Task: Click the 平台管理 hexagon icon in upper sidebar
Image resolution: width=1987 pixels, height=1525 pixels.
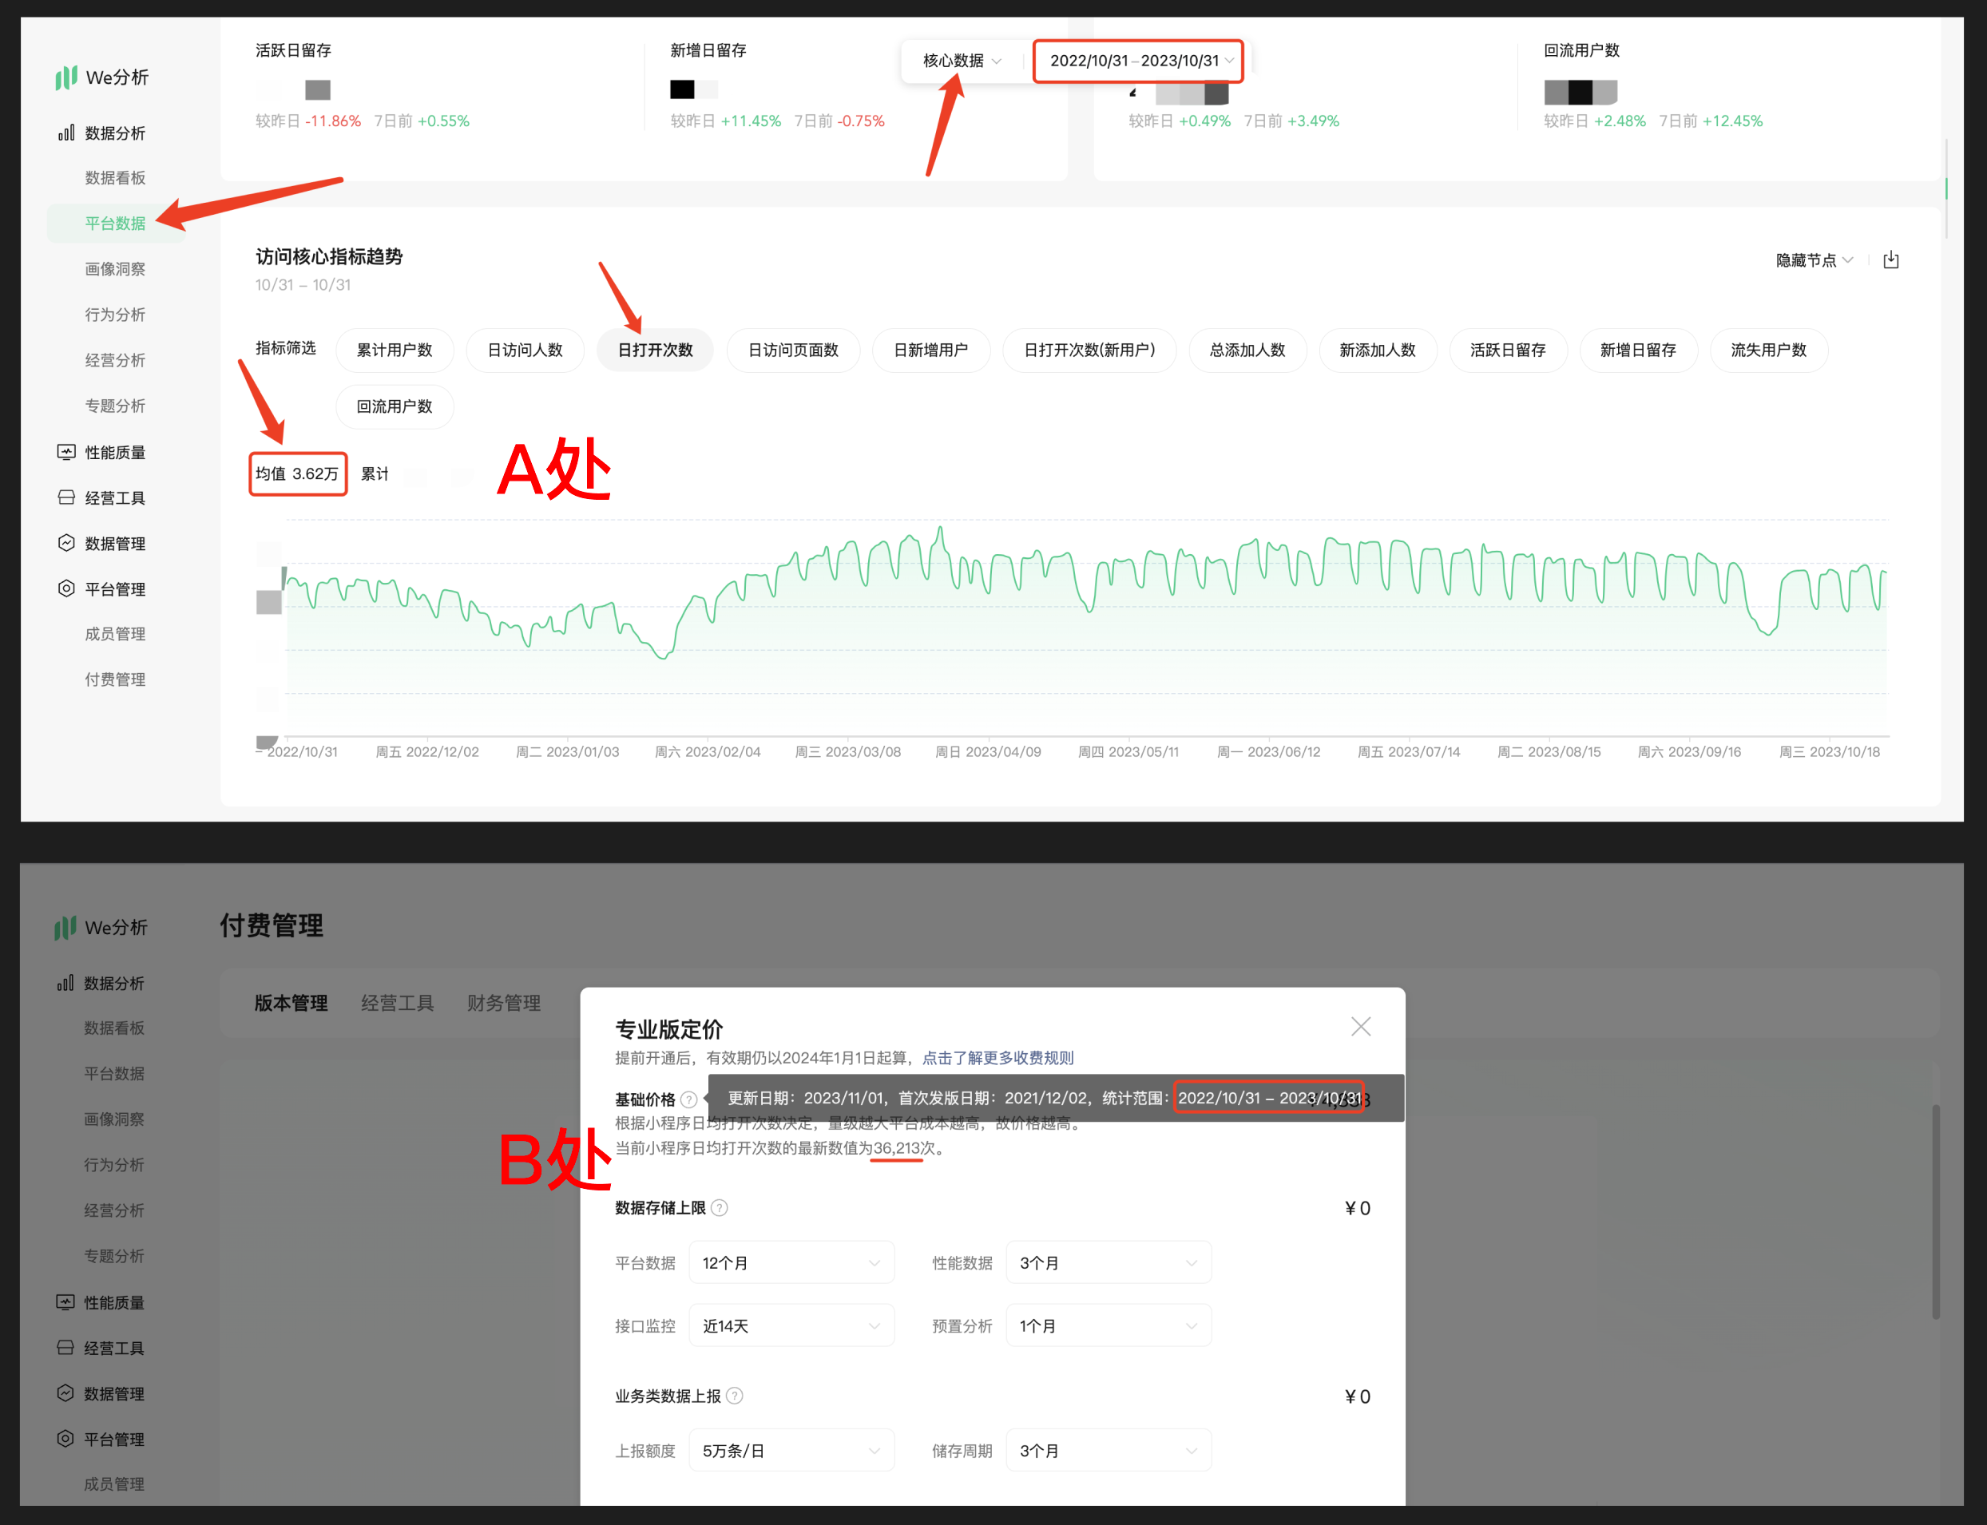Action: (x=66, y=588)
